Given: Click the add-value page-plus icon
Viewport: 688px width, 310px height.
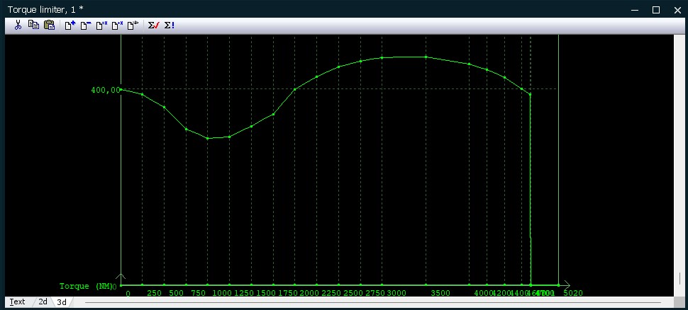Looking at the screenshot, I should [70, 25].
